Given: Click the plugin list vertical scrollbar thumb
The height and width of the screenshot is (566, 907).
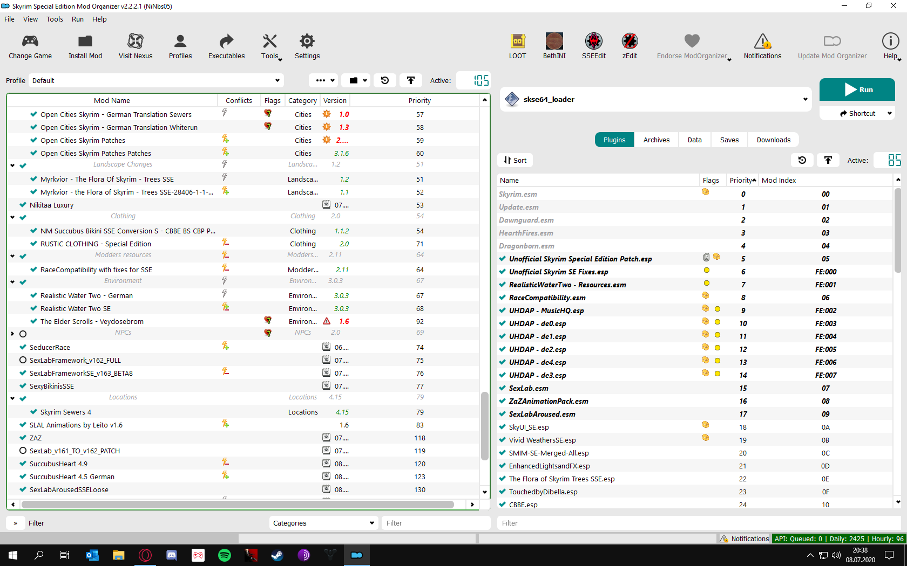Looking at the screenshot, I should (898, 230).
